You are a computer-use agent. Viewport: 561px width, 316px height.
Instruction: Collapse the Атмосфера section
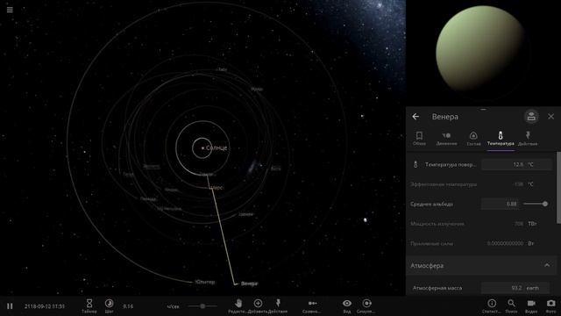pyautogui.click(x=547, y=265)
